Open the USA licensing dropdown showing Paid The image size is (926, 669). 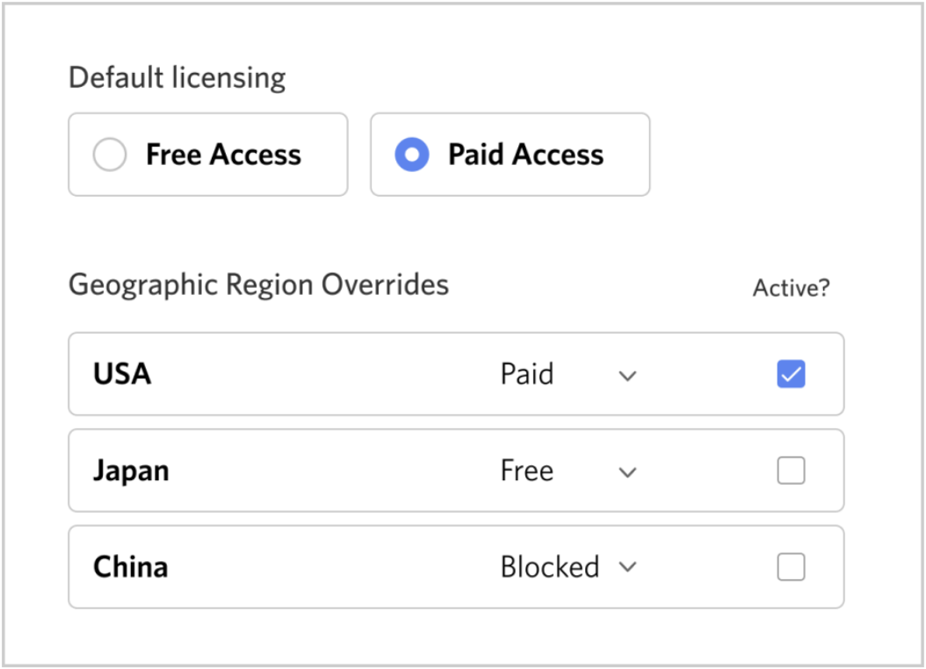click(527, 375)
